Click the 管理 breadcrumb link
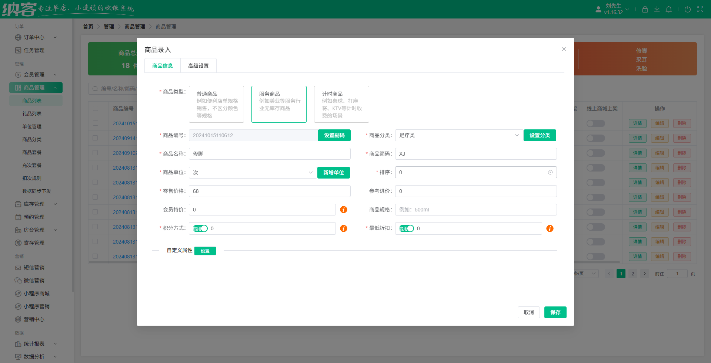711x363 pixels. 109,26
